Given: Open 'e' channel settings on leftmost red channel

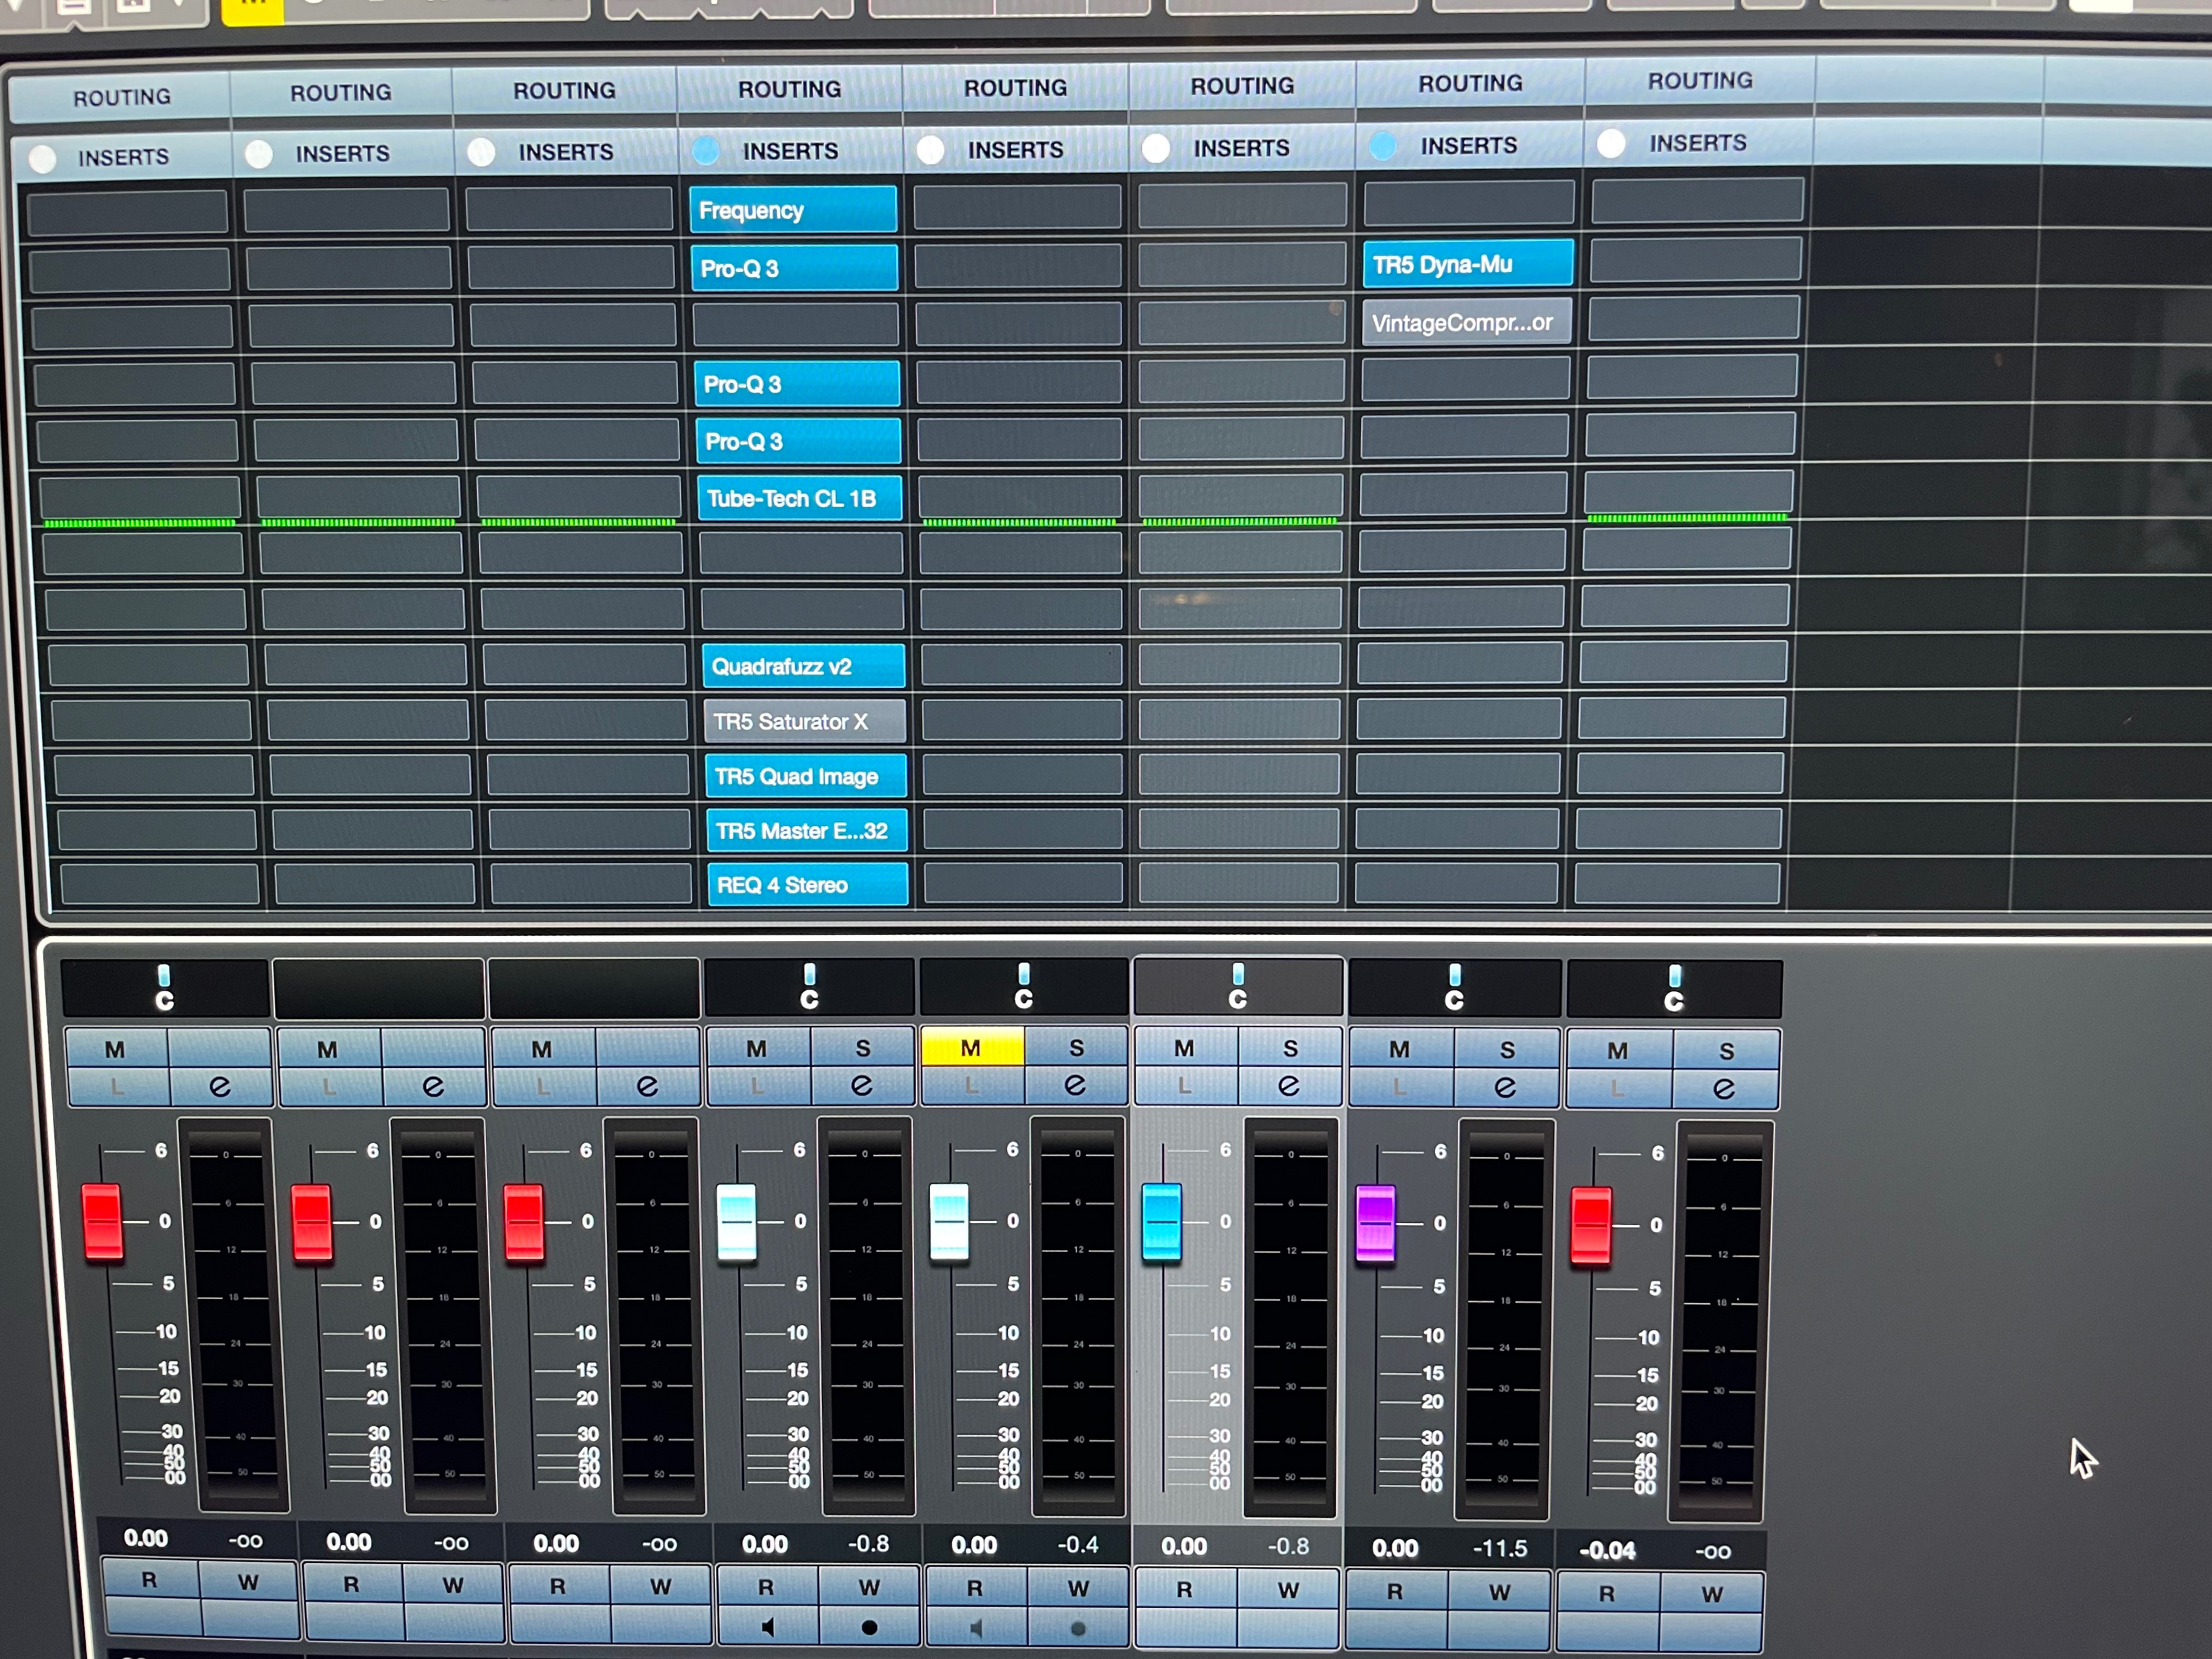Looking at the screenshot, I should coord(220,1087).
